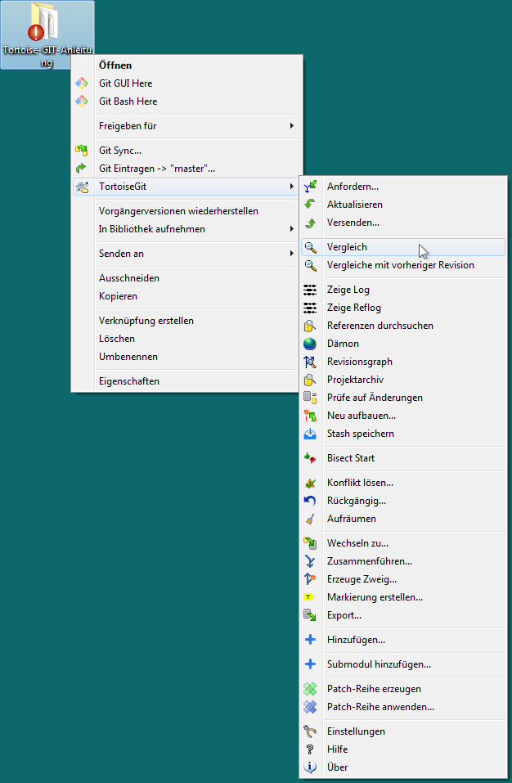
Task: Choose Verknüpfung erstellen
Action: 186,321
